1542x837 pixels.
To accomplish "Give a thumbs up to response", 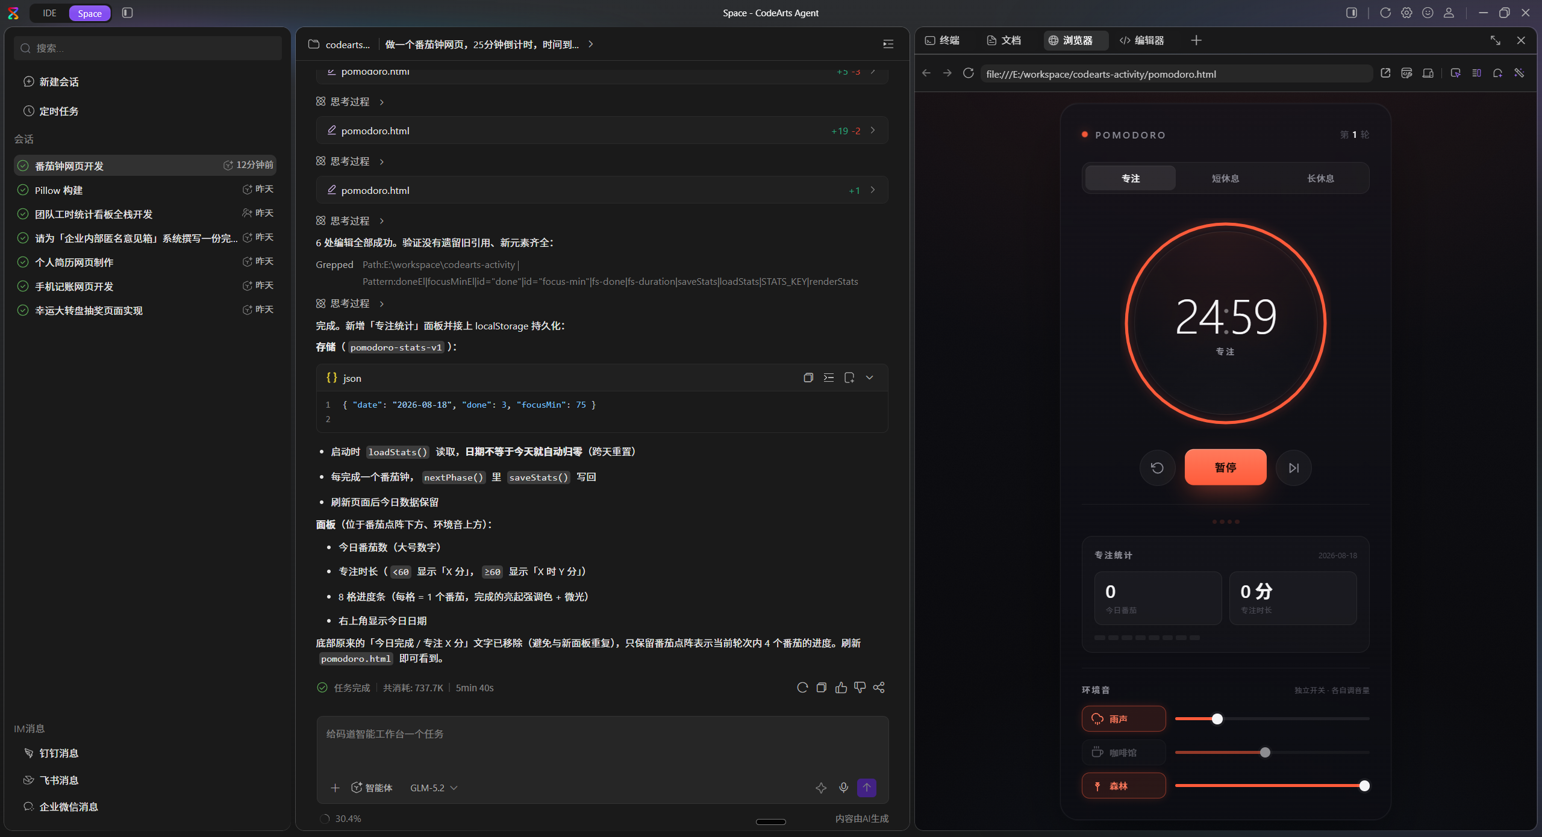I will [x=841, y=688].
